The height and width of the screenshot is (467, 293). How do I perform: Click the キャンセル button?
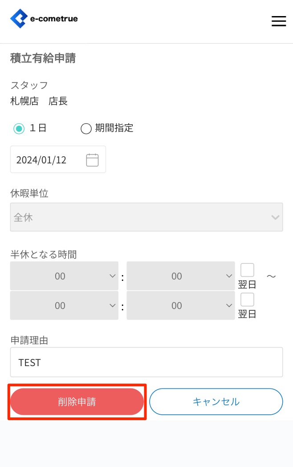click(216, 402)
